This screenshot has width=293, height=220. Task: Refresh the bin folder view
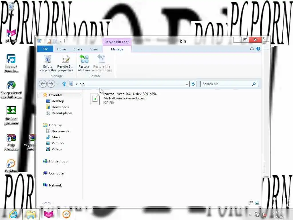(193, 84)
